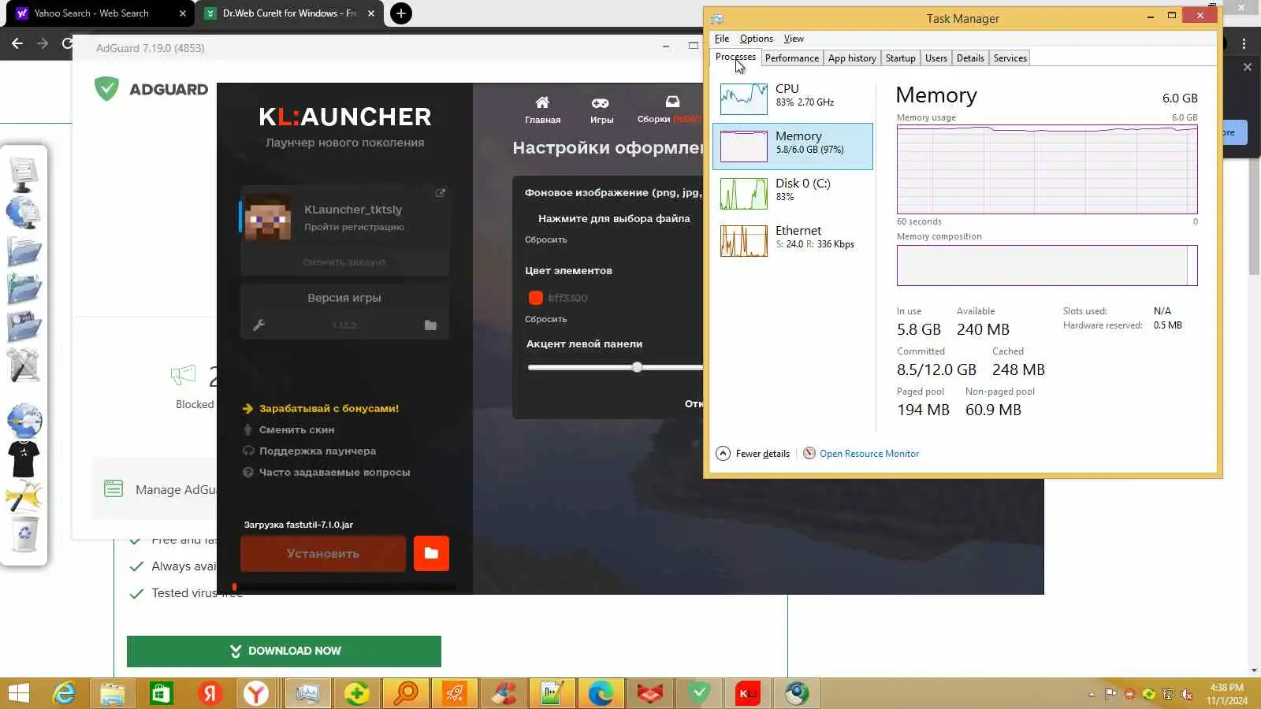Click the Установить install button
The width and height of the screenshot is (1261, 709).
(x=323, y=553)
